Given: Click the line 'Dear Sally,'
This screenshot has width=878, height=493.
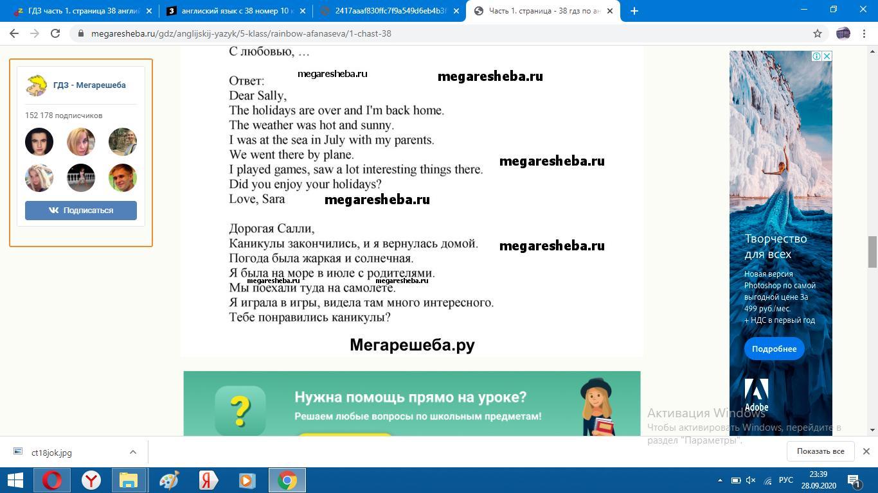Looking at the screenshot, I should [x=258, y=96].
